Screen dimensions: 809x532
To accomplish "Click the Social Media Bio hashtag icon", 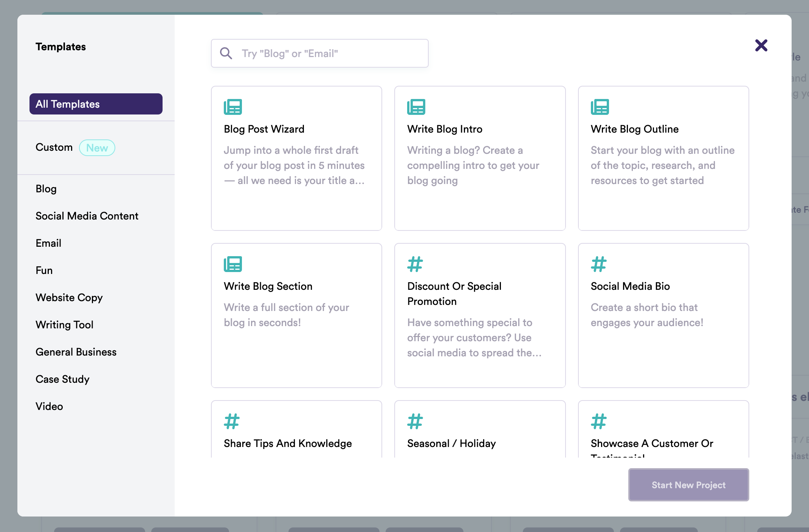I will coord(599,264).
